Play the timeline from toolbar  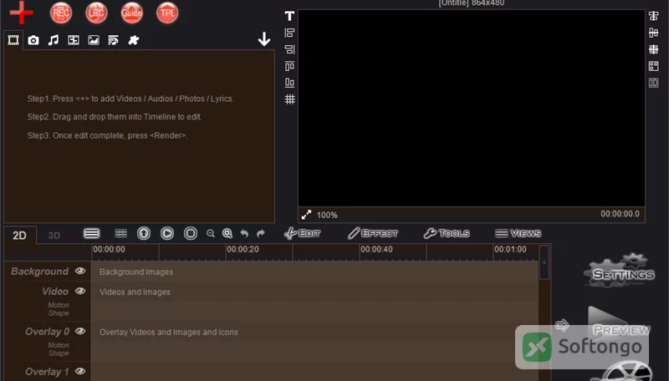[x=167, y=234]
